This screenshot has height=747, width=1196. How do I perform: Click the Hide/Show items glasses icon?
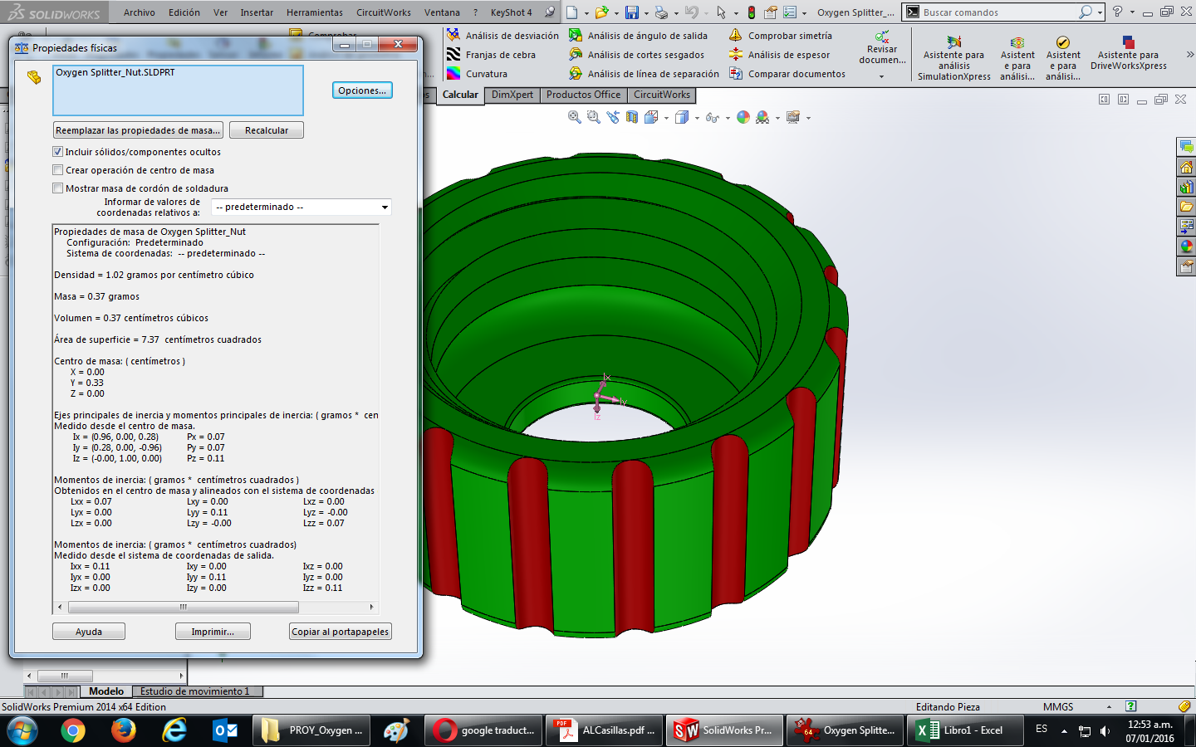point(712,117)
